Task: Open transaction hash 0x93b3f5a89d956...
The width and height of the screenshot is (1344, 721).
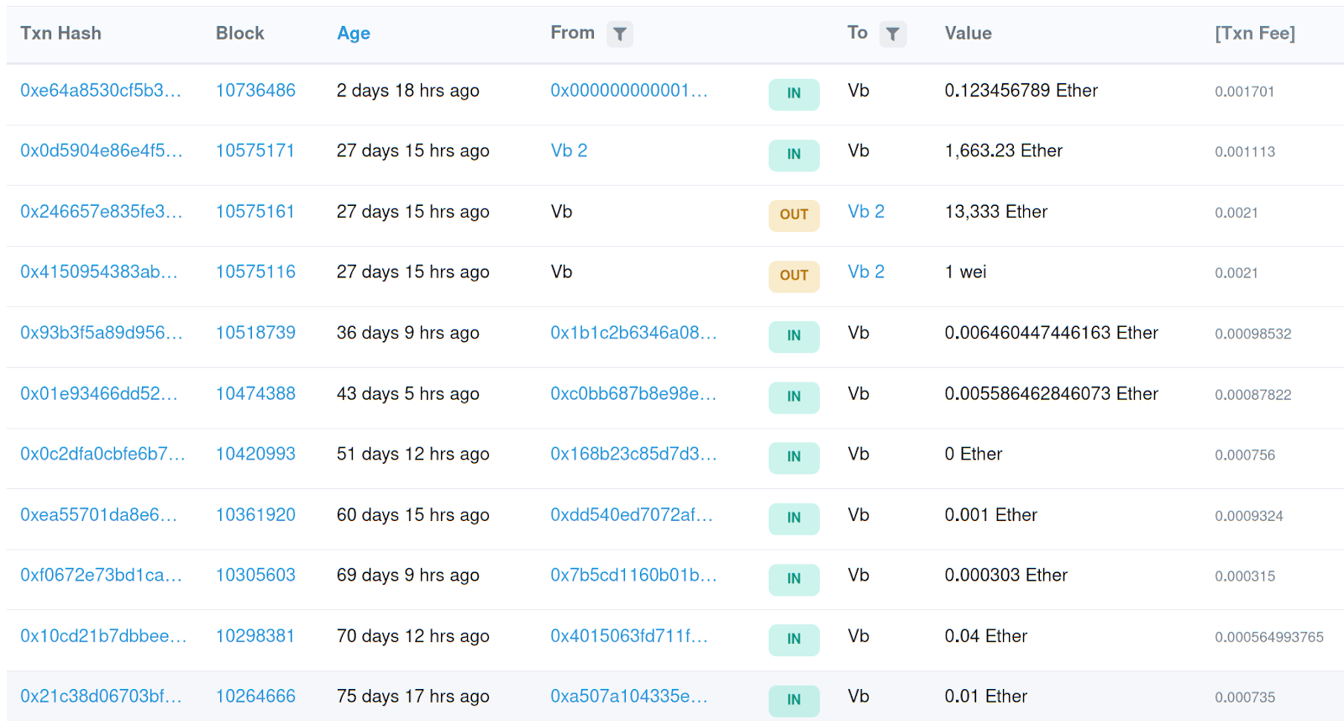Action: tap(102, 333)
